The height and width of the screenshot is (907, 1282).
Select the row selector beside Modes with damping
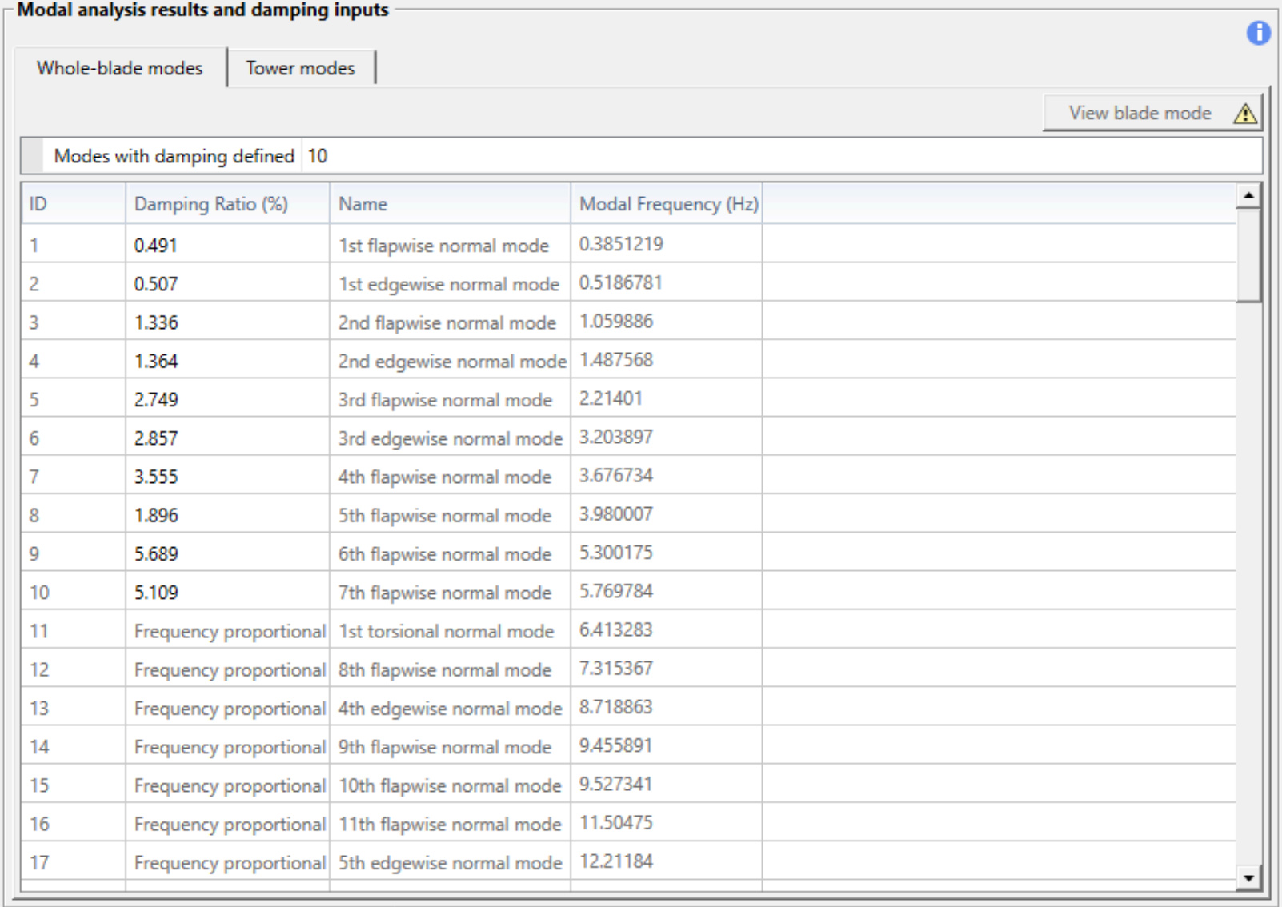click(x=32, y=156)
